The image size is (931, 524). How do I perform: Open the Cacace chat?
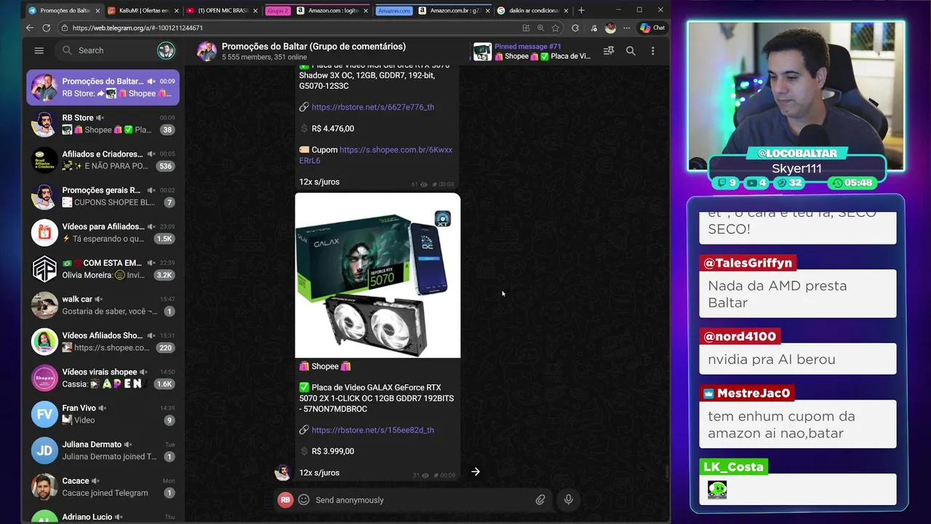click(x=103, y=487)
